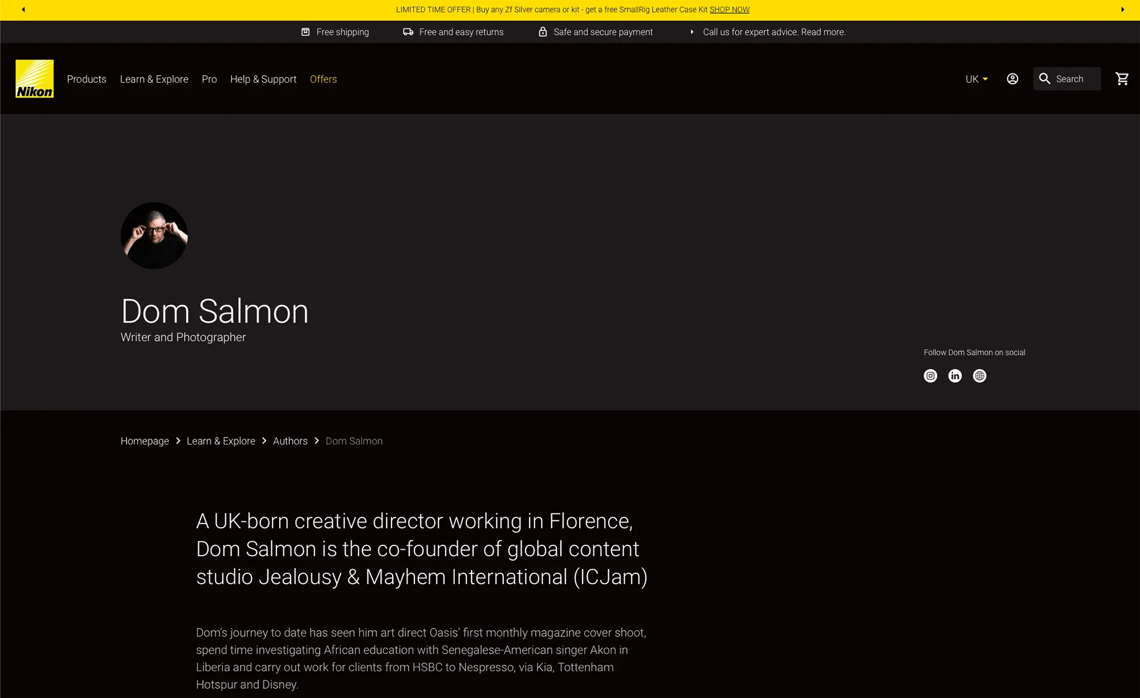Go to previous promo banner arrow

point(23,10)
